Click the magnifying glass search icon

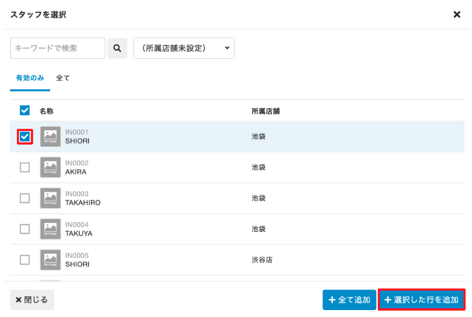117,48
